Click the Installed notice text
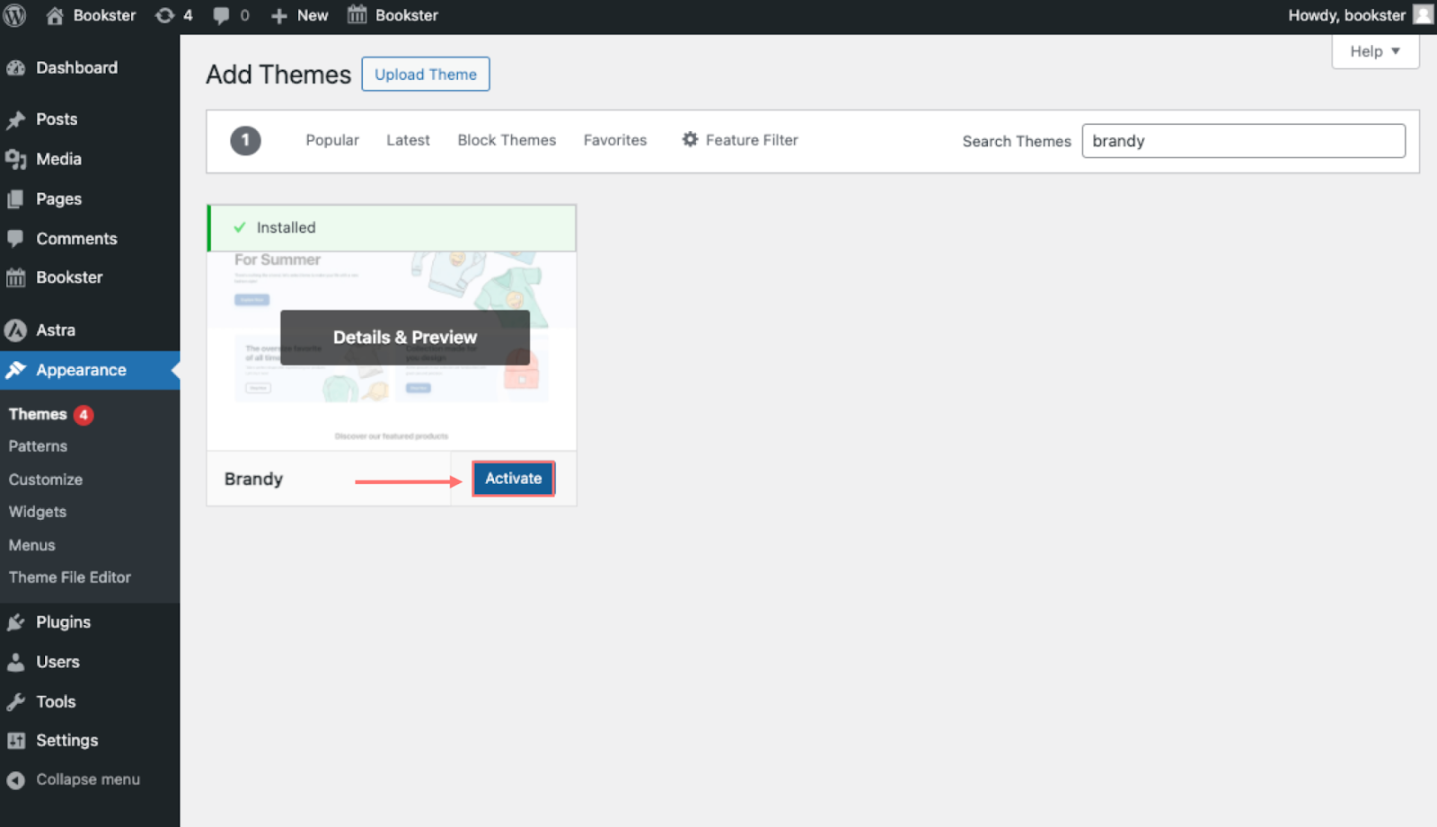1437x827 pixels. (286, 228)
